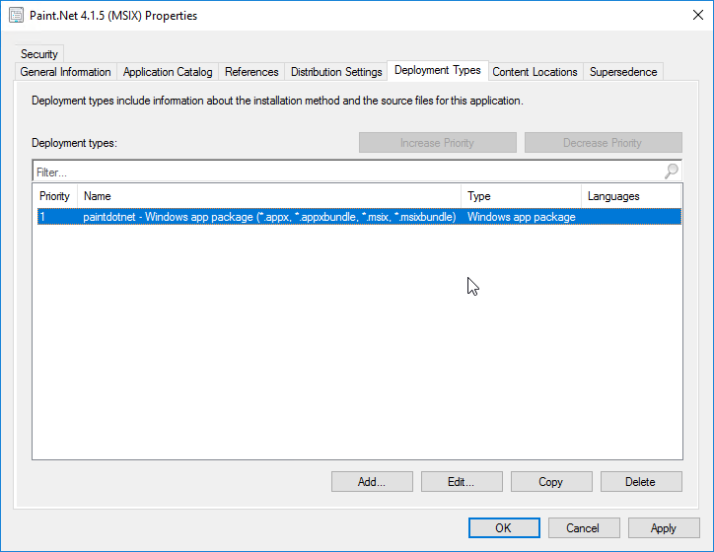Sort deployment types by Name column header

pos(268,196)
